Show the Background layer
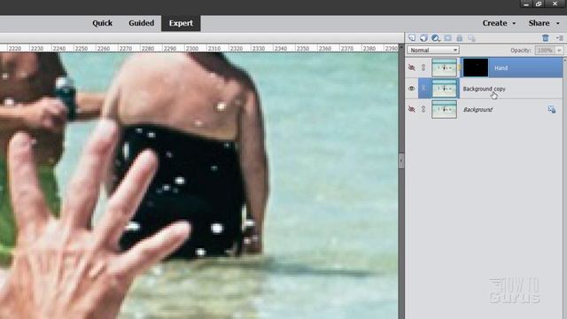567x319 pixels. 411,109
